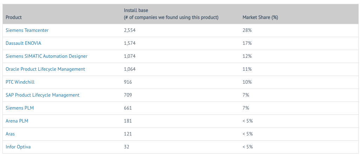Click the Install base column header
The height and width of the screenshot is (160, 364).
[171, 14]
